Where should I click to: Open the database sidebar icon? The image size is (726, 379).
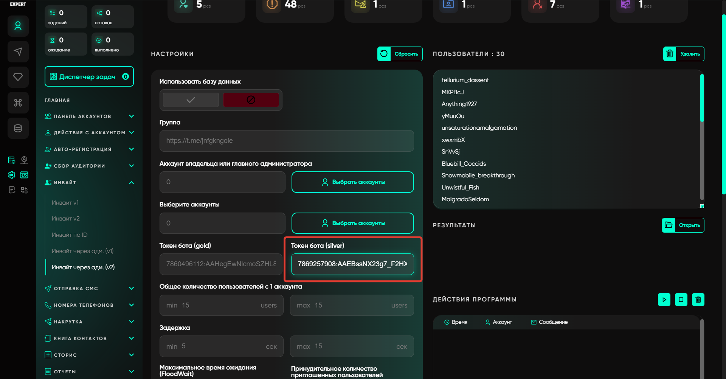(x=18, y=128)
